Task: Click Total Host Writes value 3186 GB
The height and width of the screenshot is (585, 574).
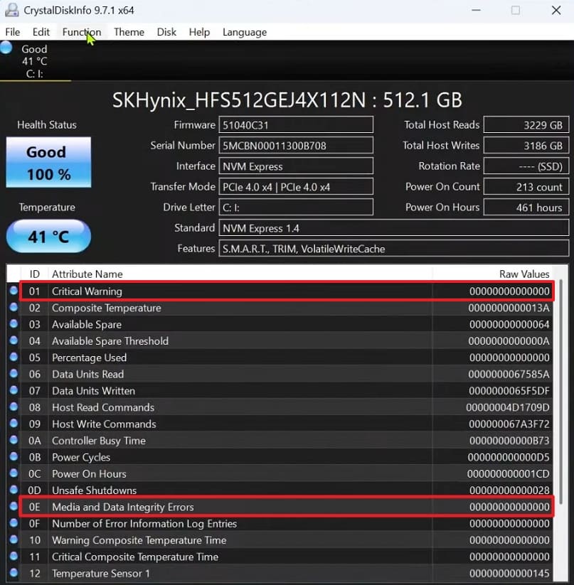Action: (x=526, y=145)
